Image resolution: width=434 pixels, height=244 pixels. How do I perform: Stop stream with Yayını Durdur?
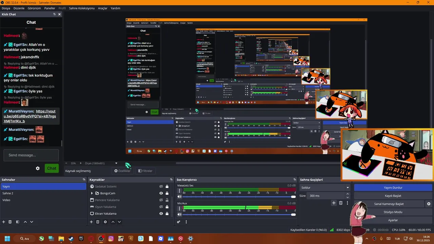pyautogui.click(x=393, y=187)
